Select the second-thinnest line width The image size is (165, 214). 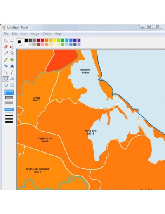(x=9, y=113)
